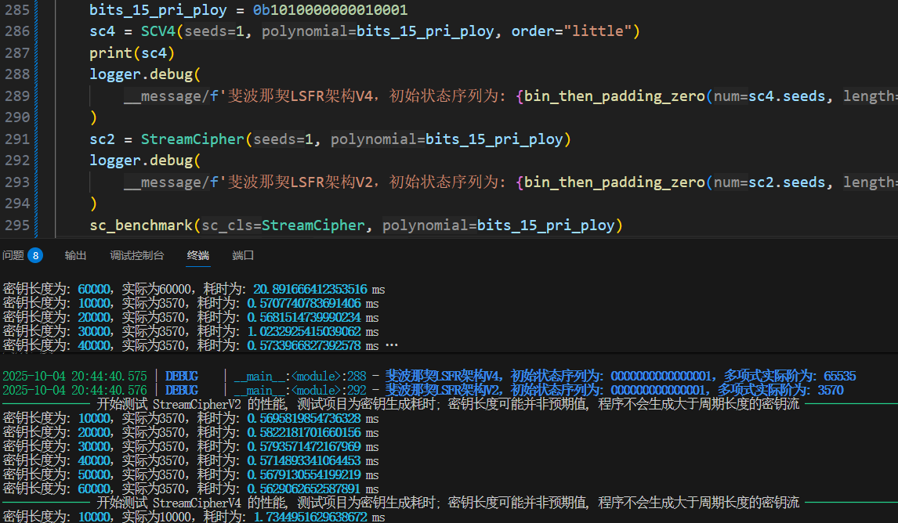Click the ellipsis after the 40000 terminal line
The image size is (898, 523).
pos(392,345)
